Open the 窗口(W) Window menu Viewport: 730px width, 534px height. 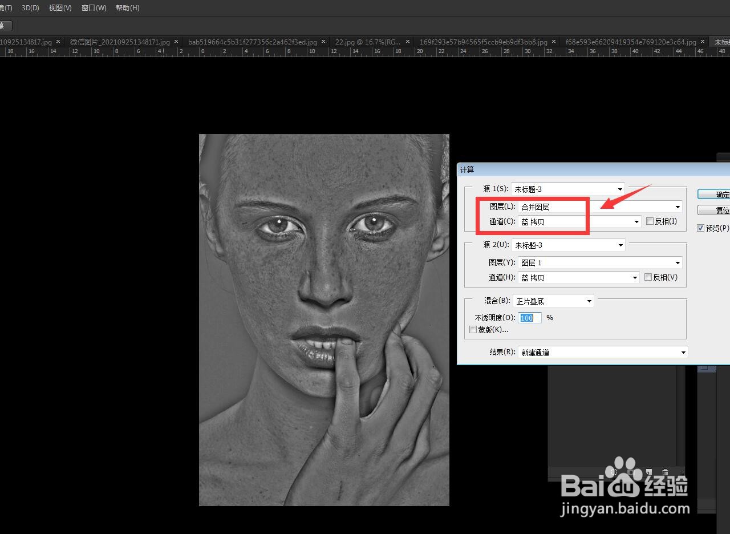94,8
